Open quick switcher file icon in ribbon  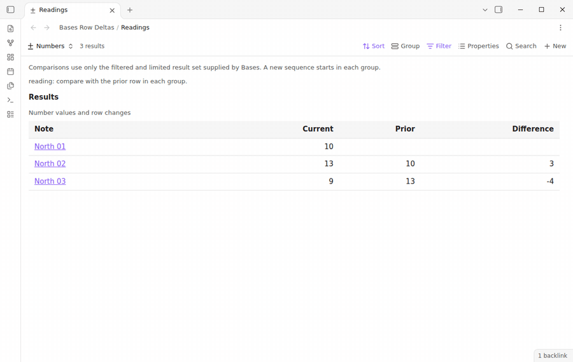pos(11,29)
